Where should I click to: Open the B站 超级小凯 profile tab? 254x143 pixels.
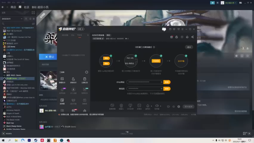[40, 7]
